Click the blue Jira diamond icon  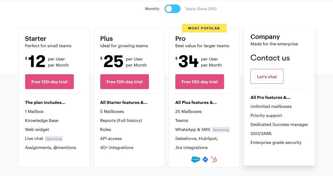pos(205,160)
